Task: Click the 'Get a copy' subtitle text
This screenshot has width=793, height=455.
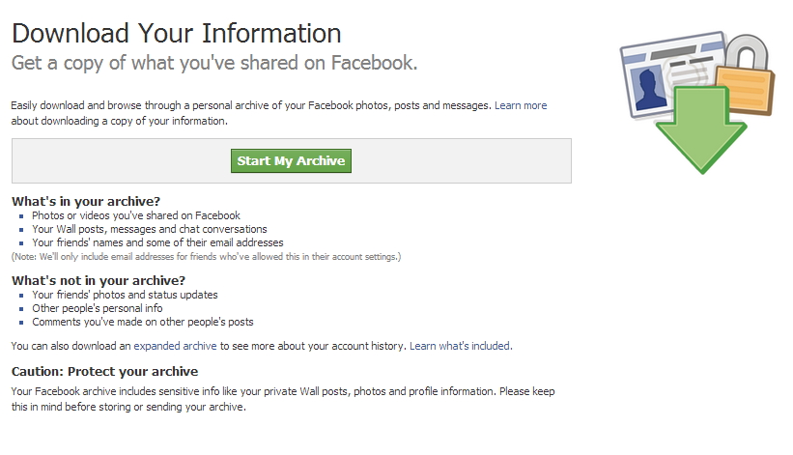Action: click(213, 63)
